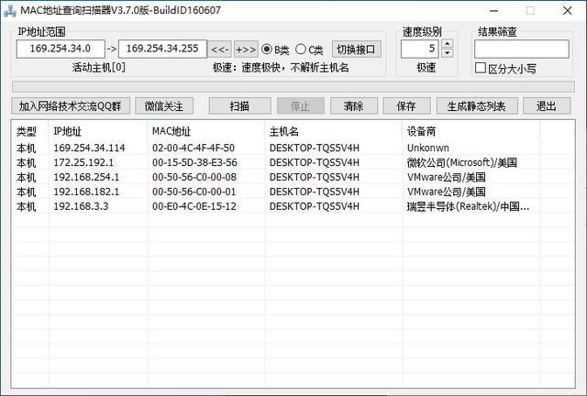This screenshot has width=587, height=396.
Task: Click 加入网络技术交流QQ群 button
Action: pyautogui.click(x=71, y=106)
